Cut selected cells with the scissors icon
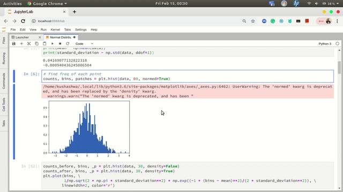The image size is (343, 192). pos(29,44)
